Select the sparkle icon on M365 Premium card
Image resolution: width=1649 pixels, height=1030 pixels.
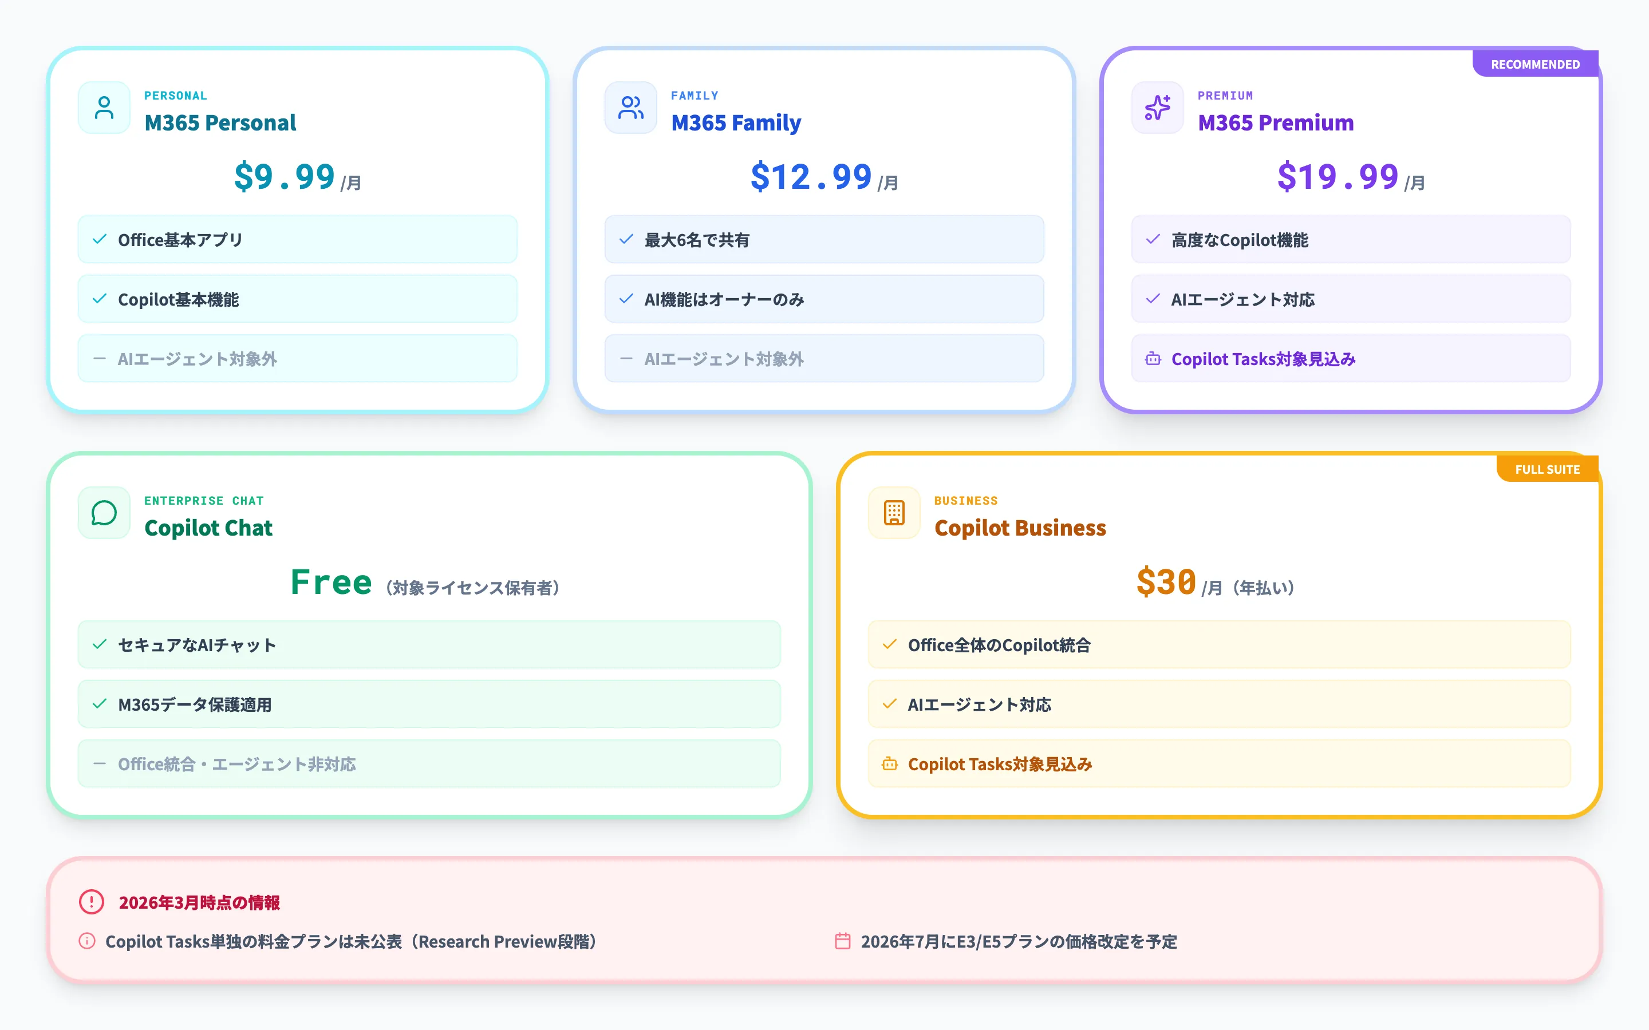tap(1157, 107)
